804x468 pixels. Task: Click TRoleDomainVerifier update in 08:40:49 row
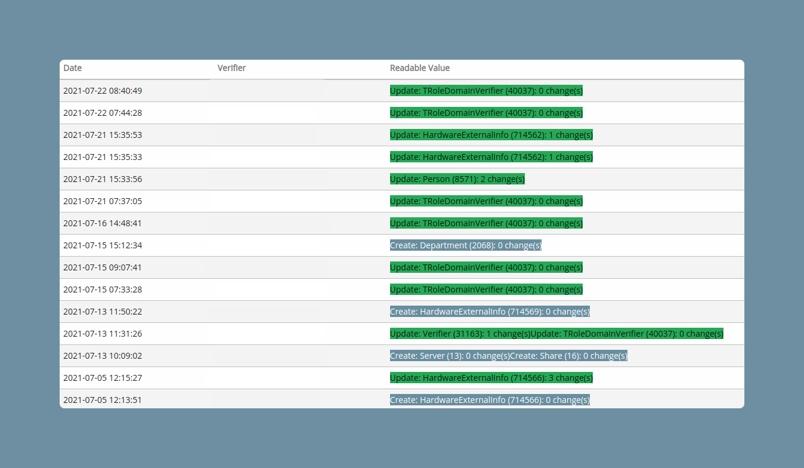pyautogui.click(x=486, y=91)
